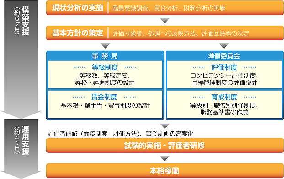Click the 試験的実施・評価者研修 bar
Image resolution: width=284 pixels, height=179 pixels.
(165, 146)
